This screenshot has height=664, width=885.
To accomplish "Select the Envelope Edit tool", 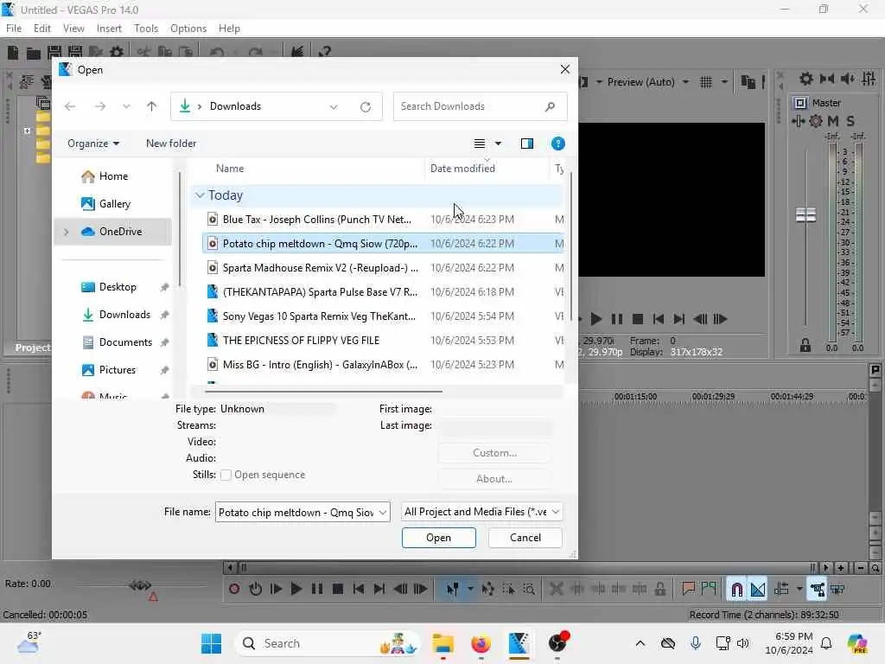I will [x=487, y=590].
